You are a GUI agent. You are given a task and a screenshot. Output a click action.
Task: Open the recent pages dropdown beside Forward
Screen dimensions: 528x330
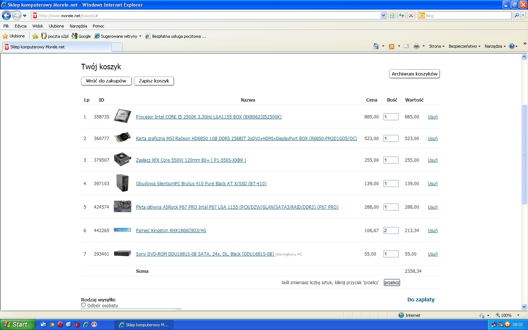click(x=25, y=16)
